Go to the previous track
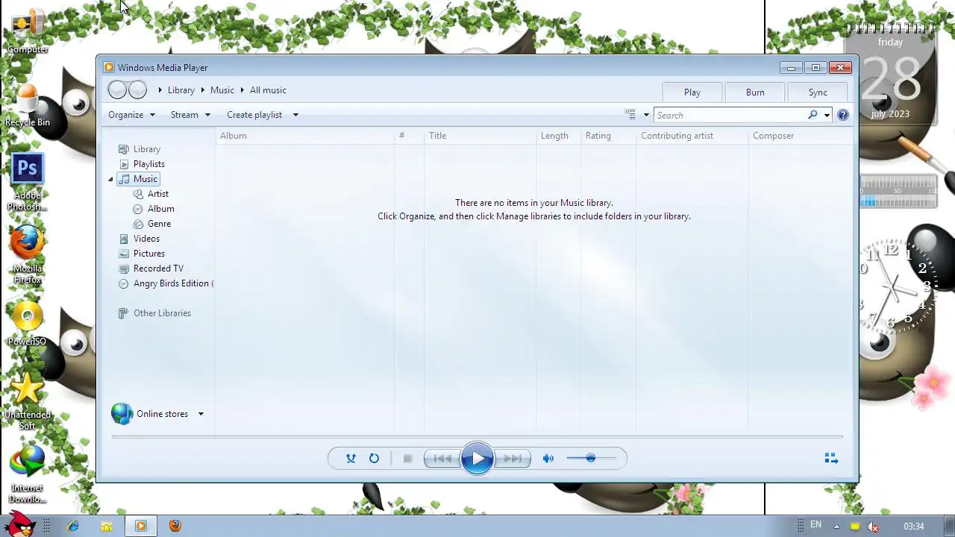The height and width of the screenshot is (537, 955). pyautogui.click(x=442, y=459)
